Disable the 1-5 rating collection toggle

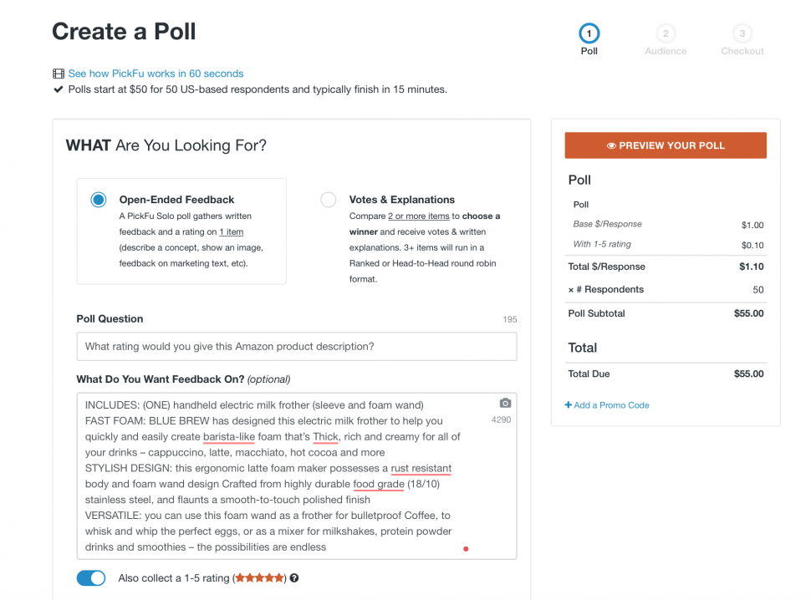tap(90, 577)
